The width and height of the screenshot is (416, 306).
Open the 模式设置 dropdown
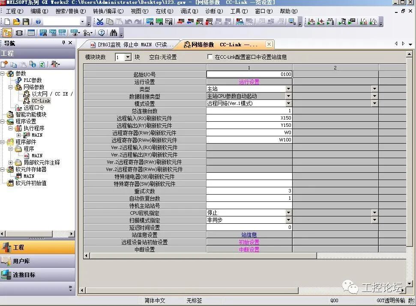pyautogui.click(x=288, y=103)
